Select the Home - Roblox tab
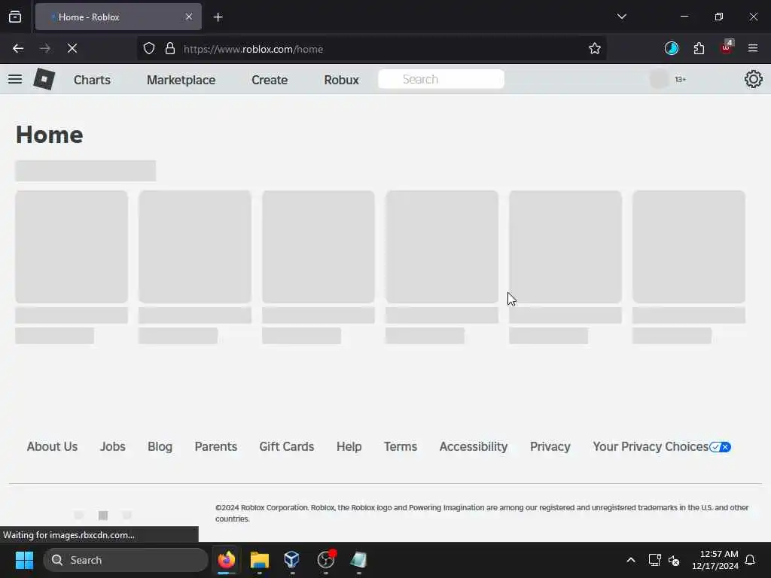Image resolution: width=771 pixels, height=578 pixels. click(118, 17)
